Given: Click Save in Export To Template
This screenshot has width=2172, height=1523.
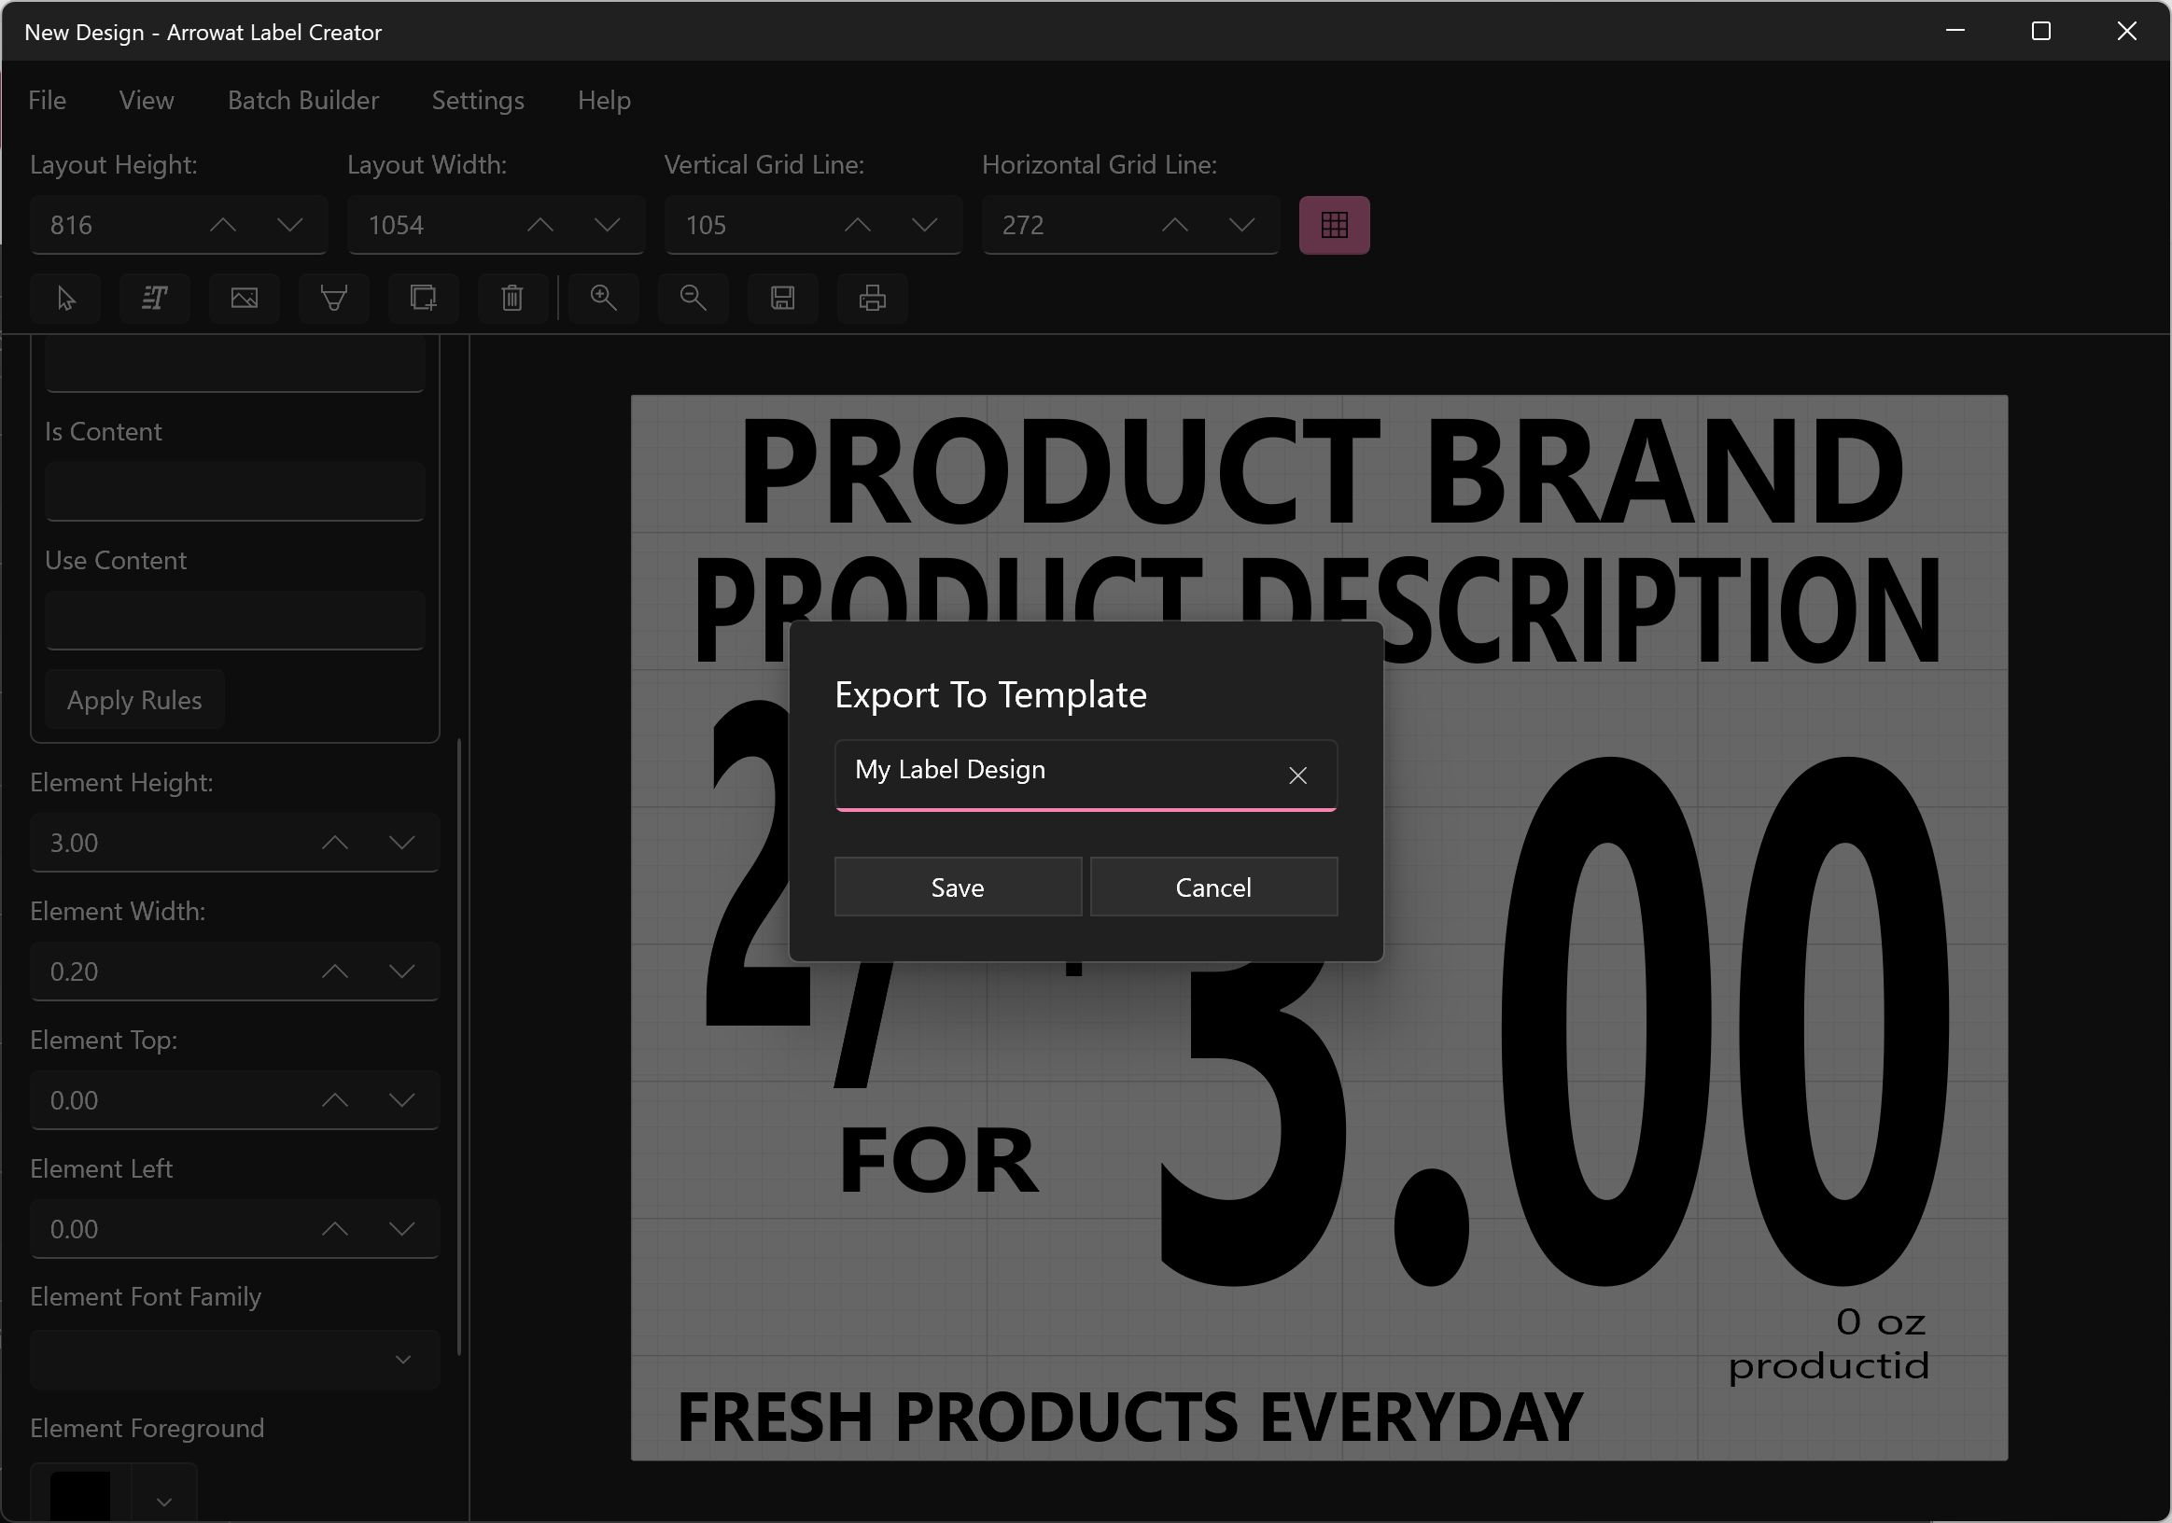Looking at the screenshot, I should 956,887.
